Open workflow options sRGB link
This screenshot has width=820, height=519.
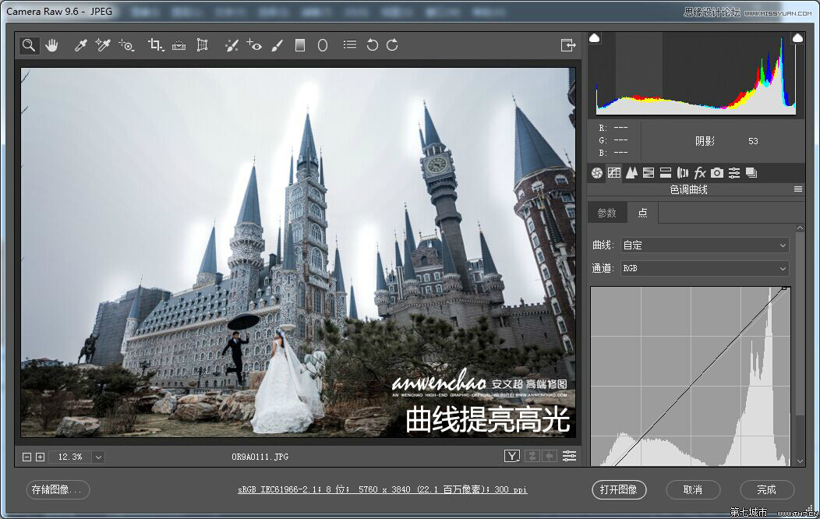(382, 489)
